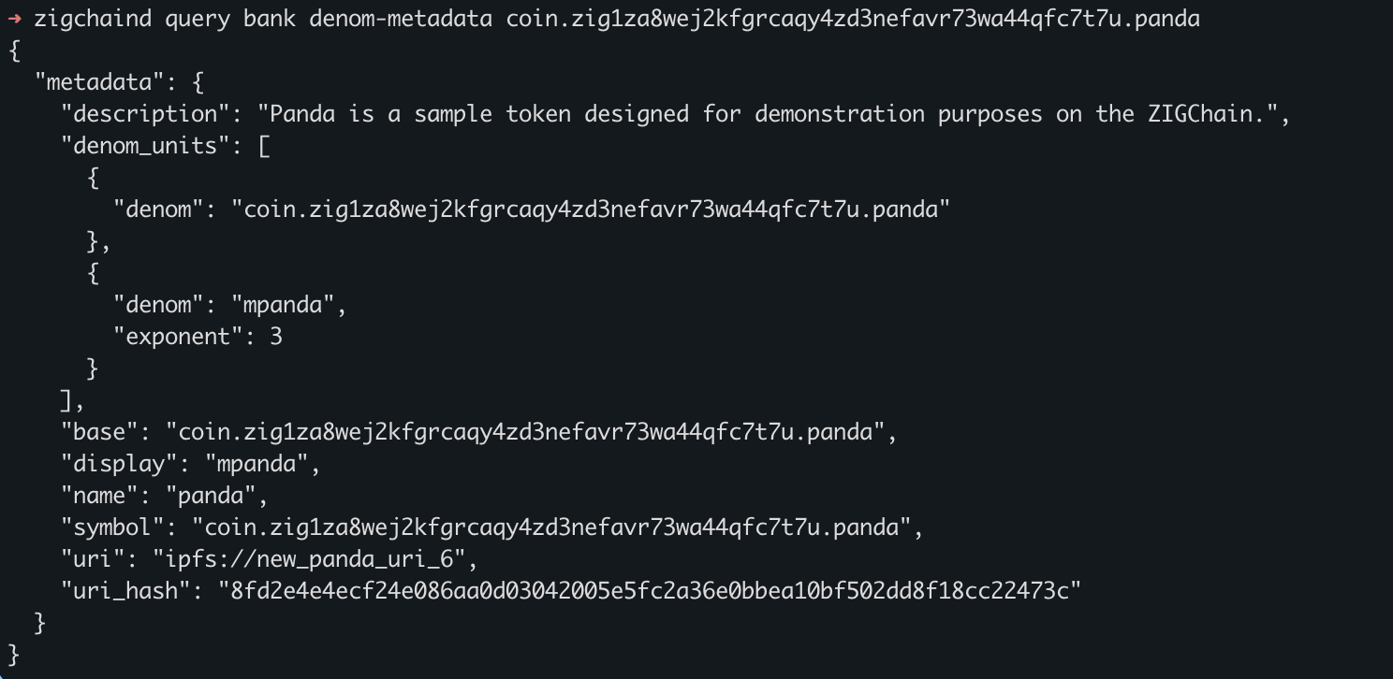1393x679 pixels.
Task: Click the "uri_hash" key
Action: (x=125, y=591)
